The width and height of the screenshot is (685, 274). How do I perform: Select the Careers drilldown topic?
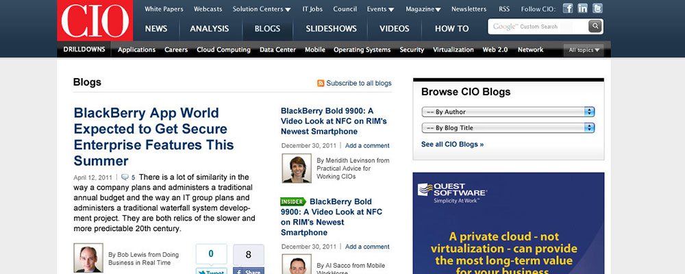pyautogui.click(x=176, y=50)
